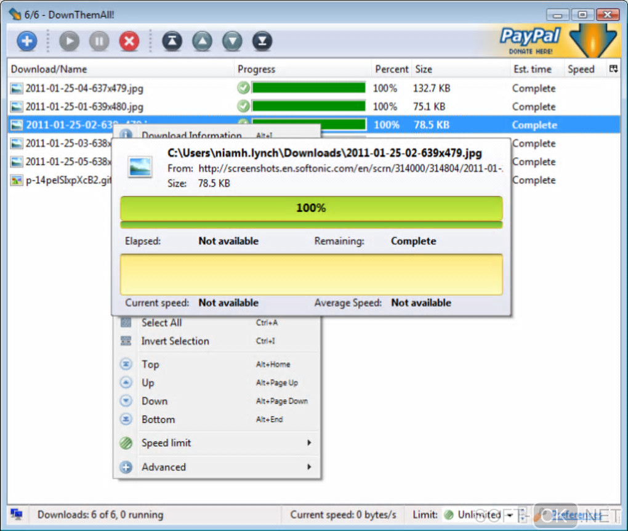Viewport: 628px width, 531px height.
Task: Click the network monitor icon in status bar
Action: coord(17,514)
